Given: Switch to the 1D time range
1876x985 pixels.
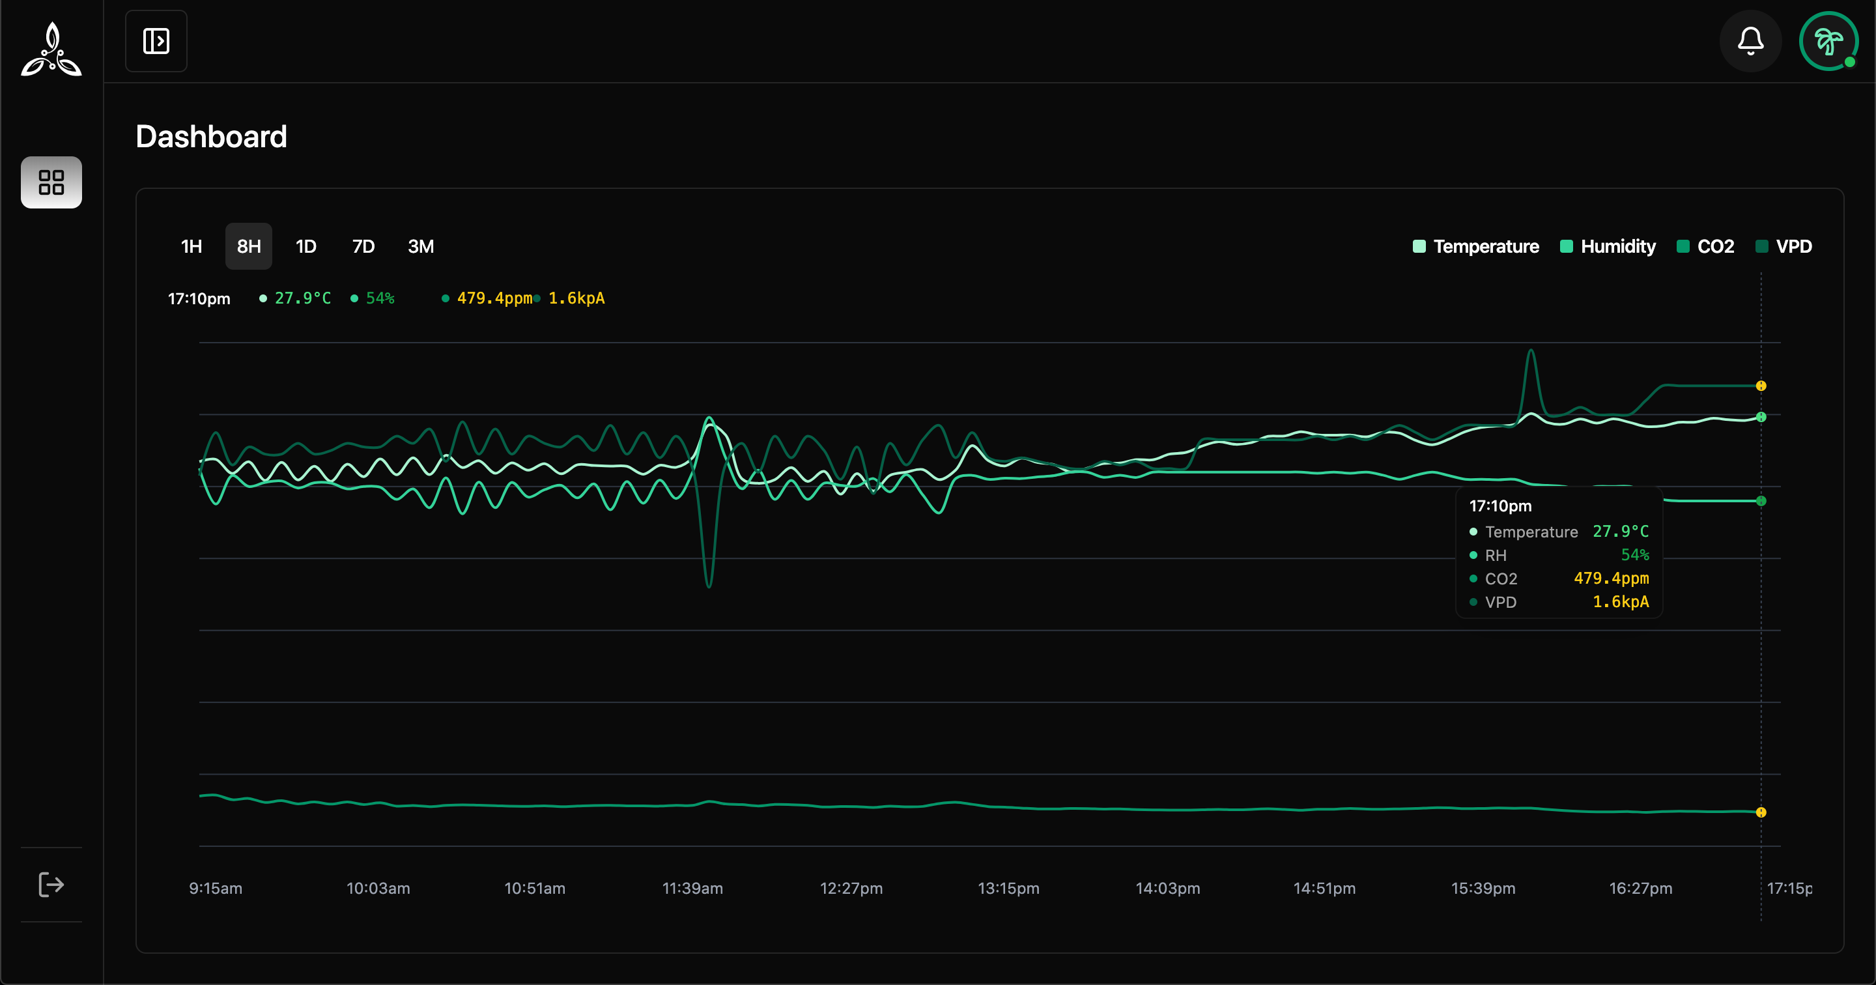Looking at the screenshot, I should tap(306, 246).
